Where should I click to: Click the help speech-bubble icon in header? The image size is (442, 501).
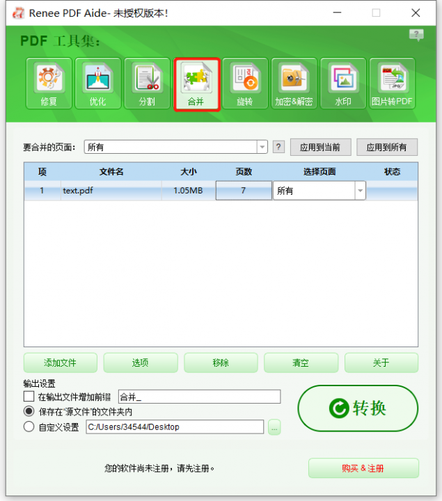(416, 35)
